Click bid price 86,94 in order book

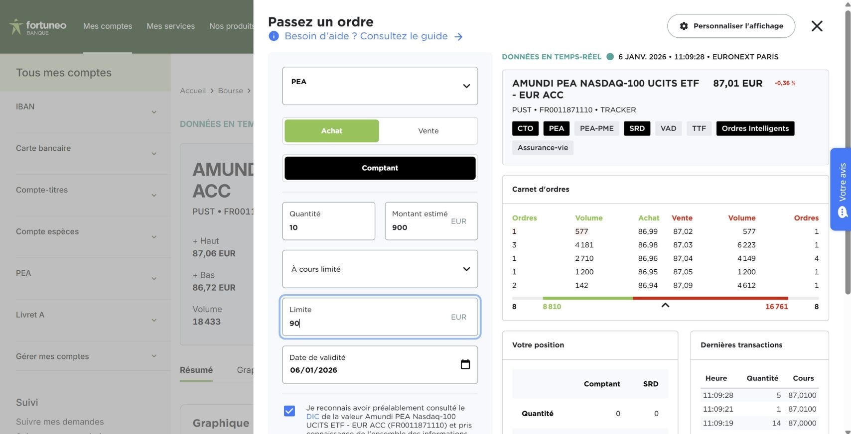pyautogui.click(x=648, y=285)
